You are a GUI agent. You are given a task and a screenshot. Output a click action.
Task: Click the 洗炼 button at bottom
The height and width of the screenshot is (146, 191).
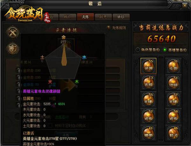point(66,134)
